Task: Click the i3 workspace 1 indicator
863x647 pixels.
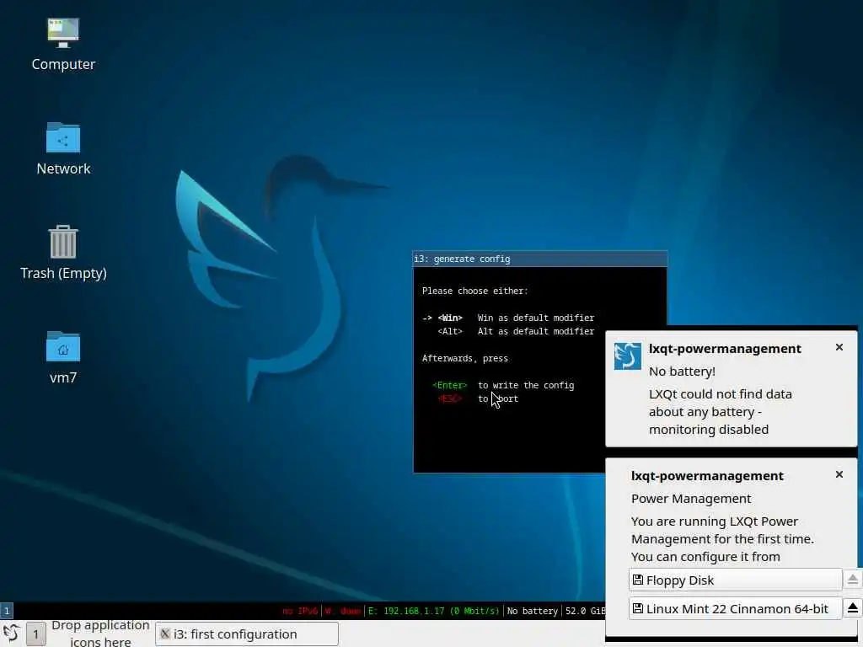Action: [7, 610]
